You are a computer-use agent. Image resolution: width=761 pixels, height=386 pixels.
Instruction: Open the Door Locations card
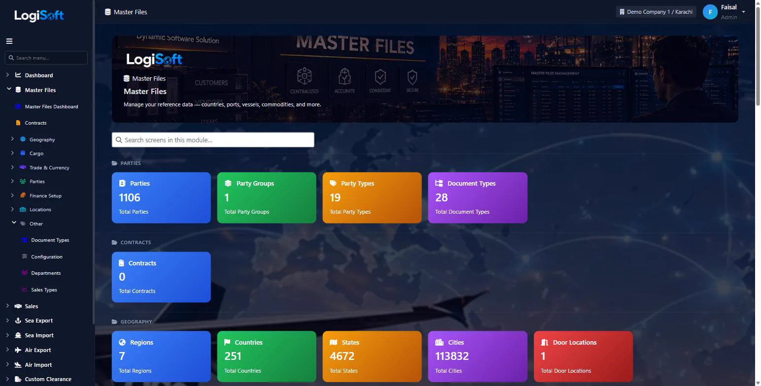583,356
